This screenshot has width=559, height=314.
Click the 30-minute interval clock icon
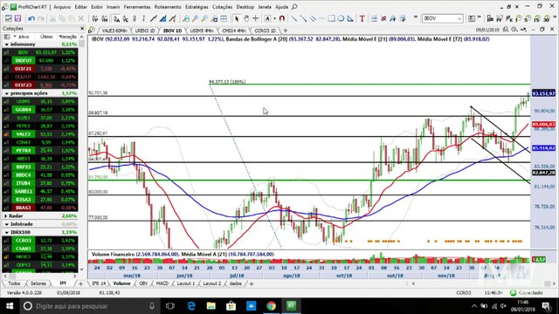547,18
